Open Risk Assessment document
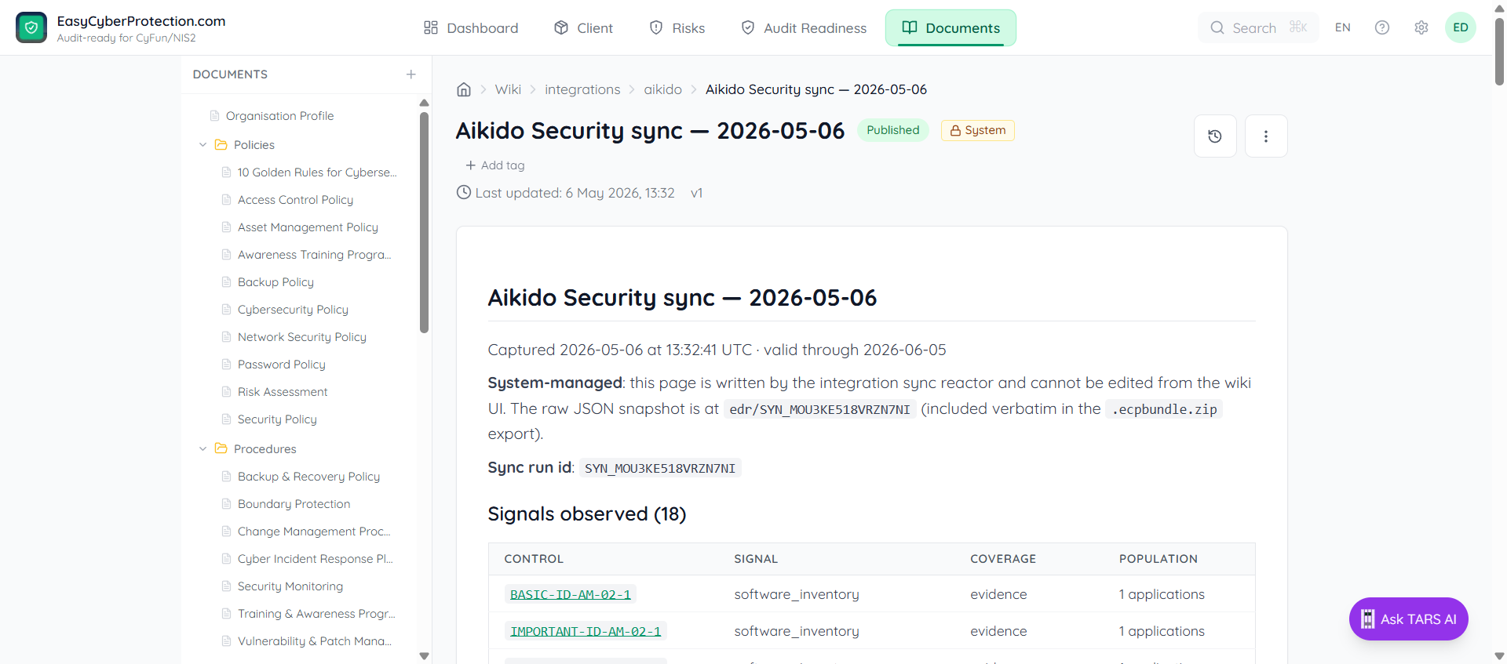The height and width of the screenshot is (664, 1507). 283,392
